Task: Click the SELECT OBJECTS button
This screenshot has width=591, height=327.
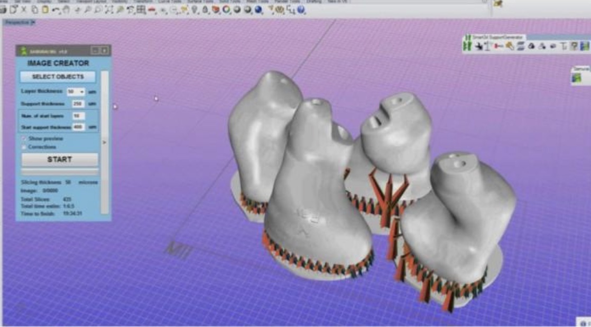Action: pos(58,77)
